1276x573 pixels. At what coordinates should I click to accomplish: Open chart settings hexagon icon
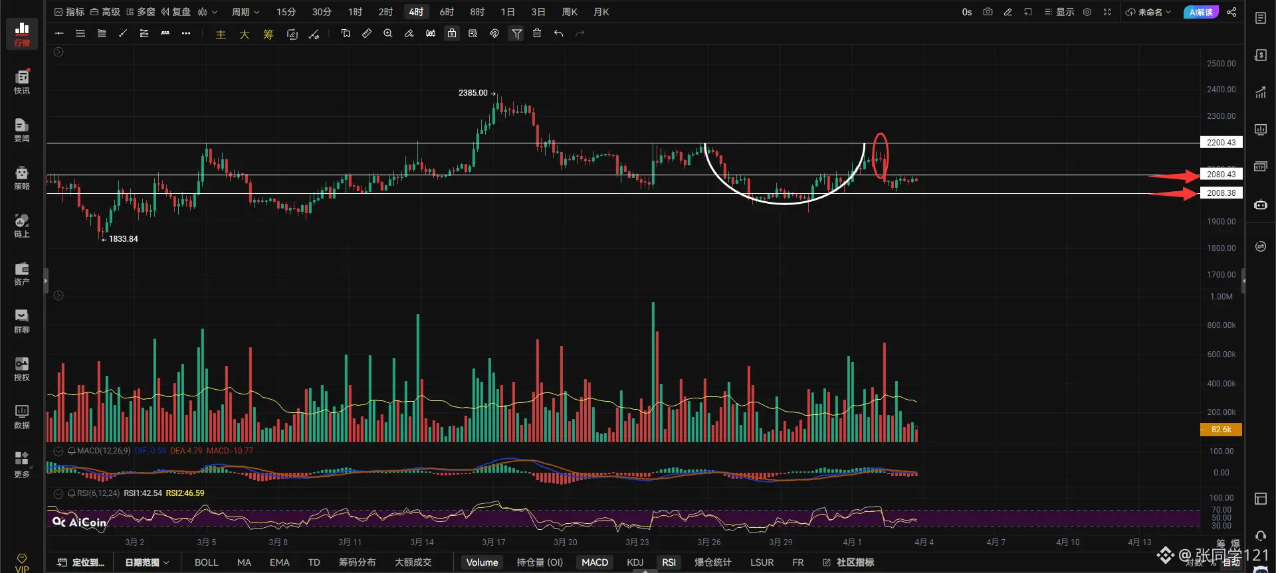(1087, 12)
